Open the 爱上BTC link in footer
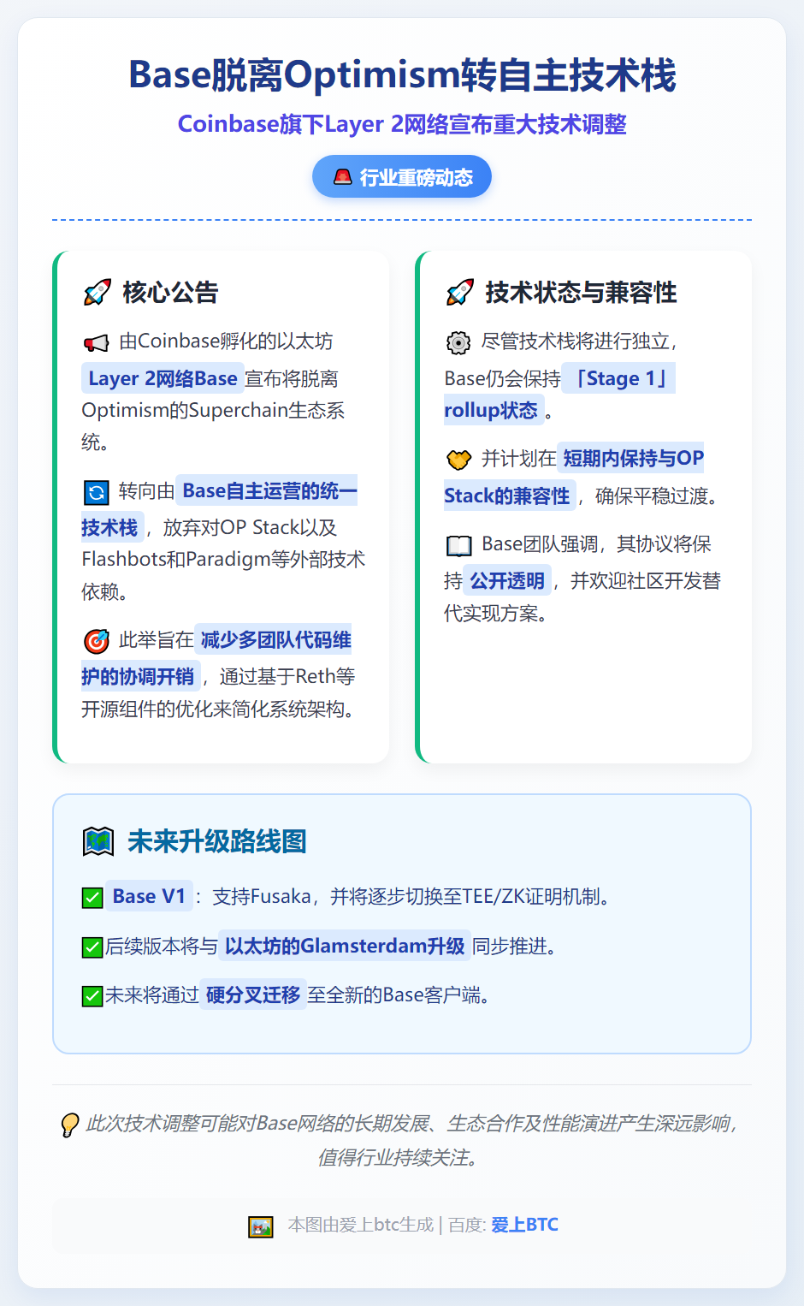 (524, 1225)
